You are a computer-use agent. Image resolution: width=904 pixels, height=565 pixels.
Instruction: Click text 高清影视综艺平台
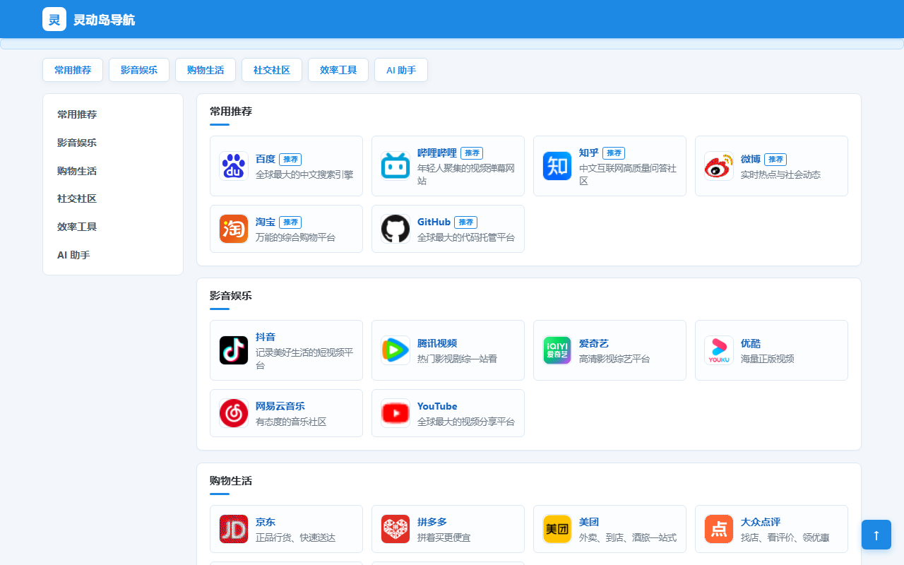click(614, 359)
